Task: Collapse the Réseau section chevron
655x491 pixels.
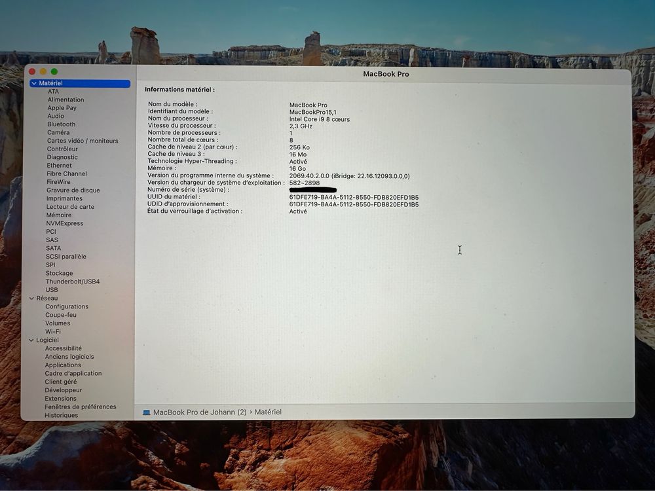Action: tap(31, 298)
